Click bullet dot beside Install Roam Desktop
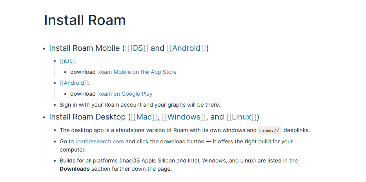This screenshot has width=366, height=182. point(44,117)
